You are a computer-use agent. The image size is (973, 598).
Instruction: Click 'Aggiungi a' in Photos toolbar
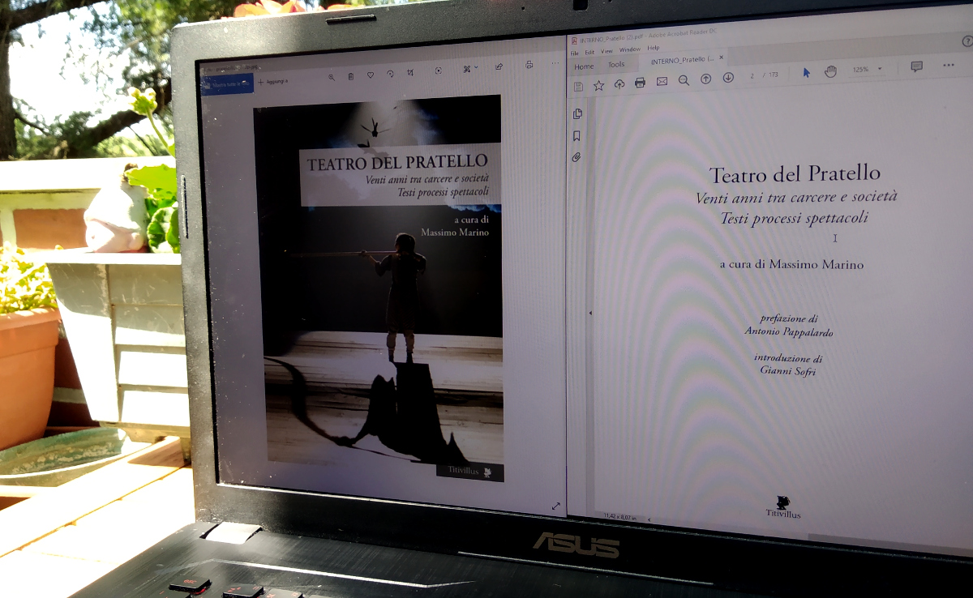[x=273, y=82]
